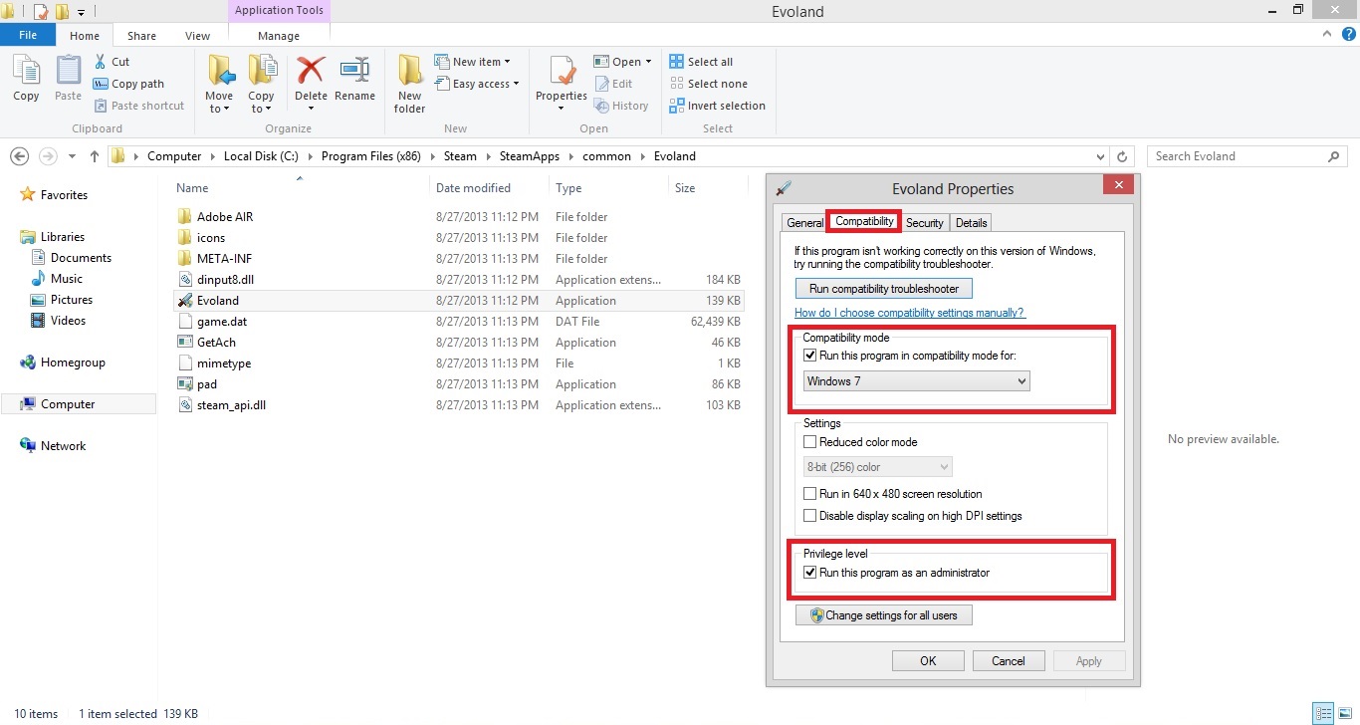Image resolution: width=1360 pixels, height=725 pixels.
Task: Switch to the General tab in Properties
Action: point(805,223)
